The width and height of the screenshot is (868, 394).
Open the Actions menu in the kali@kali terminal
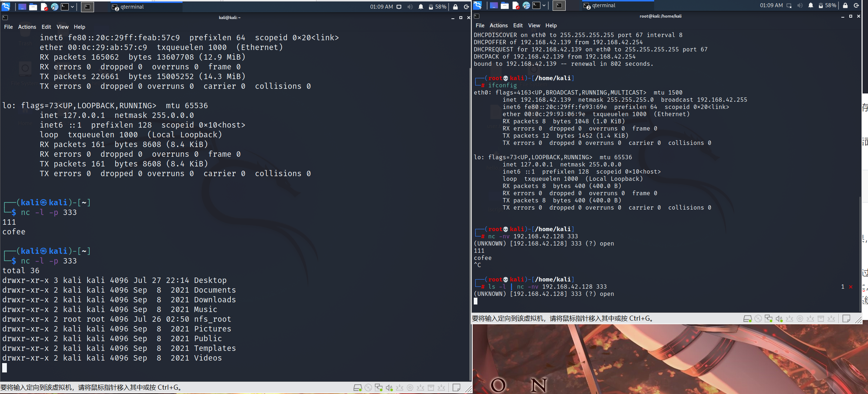click(x=27, y=27)
